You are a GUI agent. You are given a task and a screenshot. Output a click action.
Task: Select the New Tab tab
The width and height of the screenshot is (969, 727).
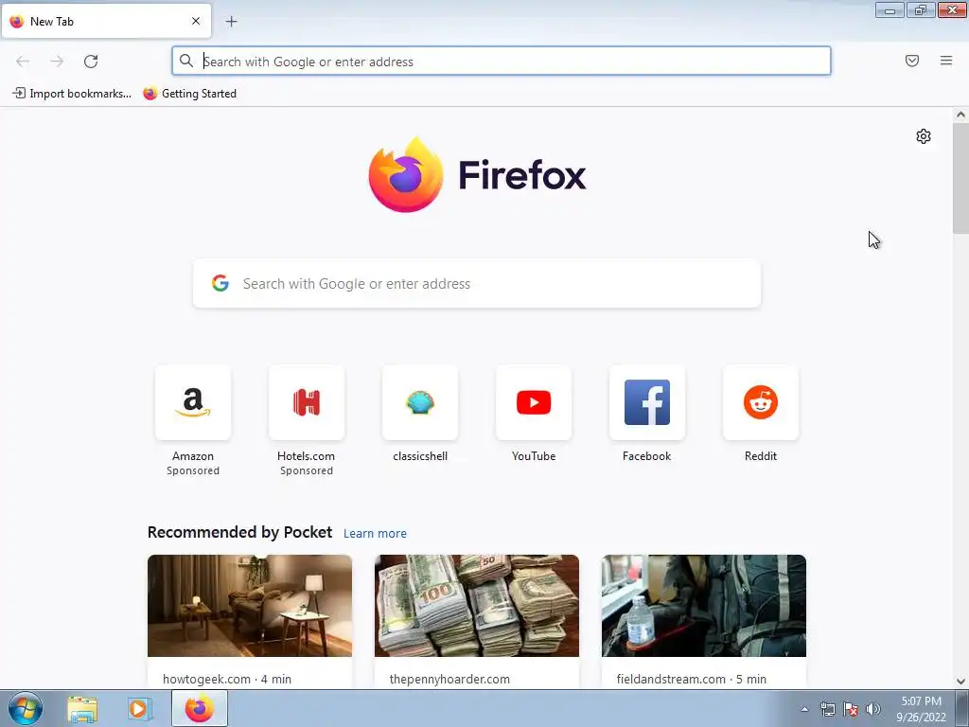(106, 21)
